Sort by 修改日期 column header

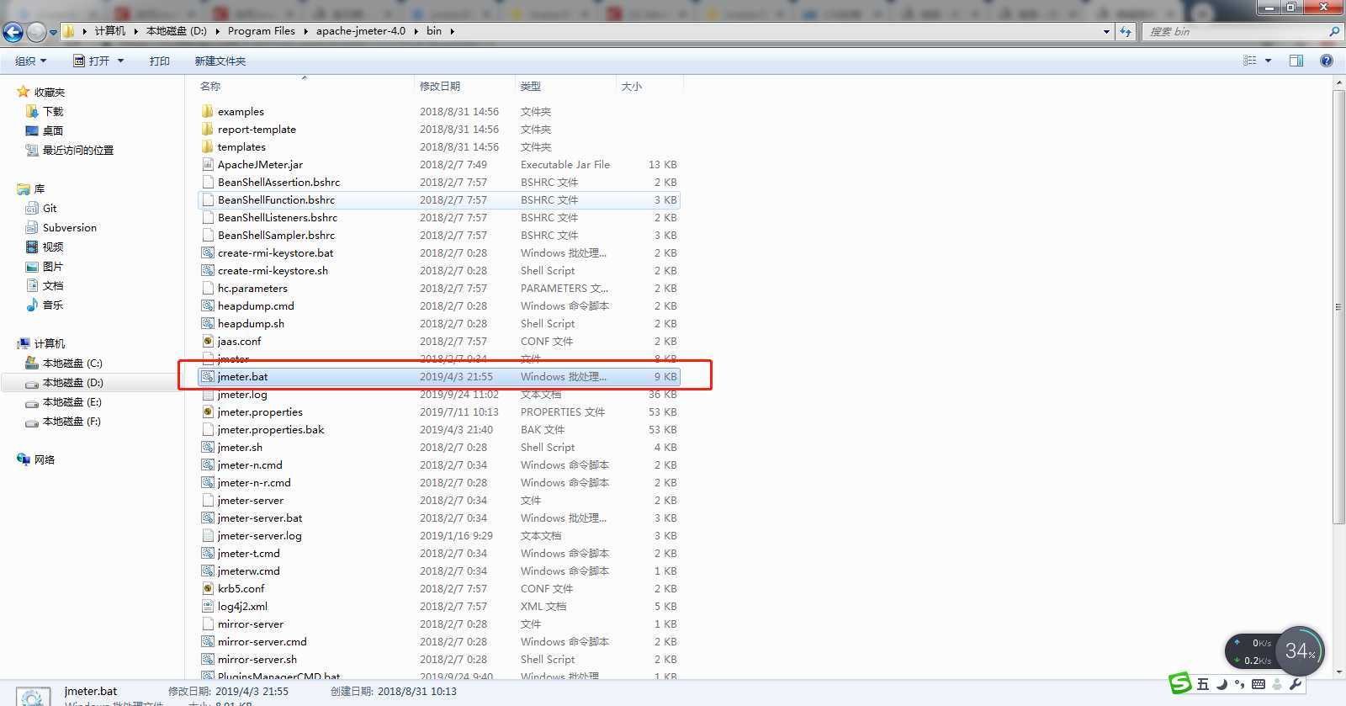click(x=440, y=86)
